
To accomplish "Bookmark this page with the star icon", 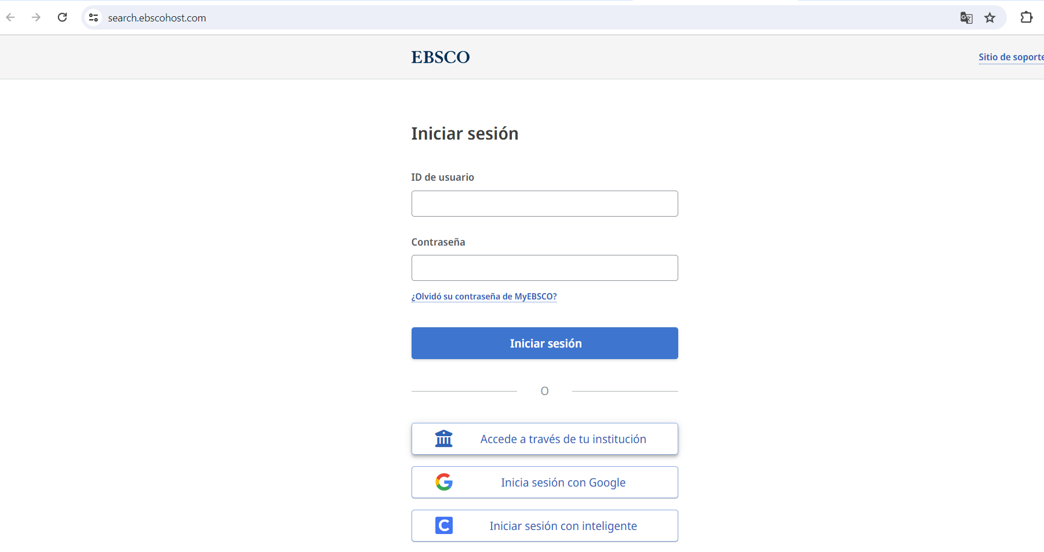I will click(x=990, y=18).
